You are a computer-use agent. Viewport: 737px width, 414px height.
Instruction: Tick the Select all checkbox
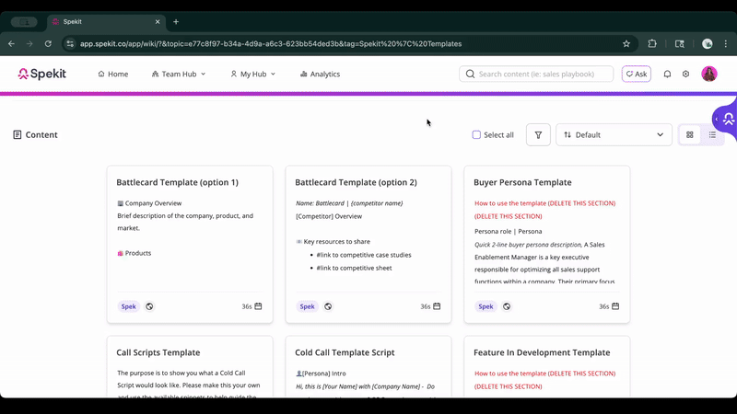pyautogui.click(x=476, y=134)
